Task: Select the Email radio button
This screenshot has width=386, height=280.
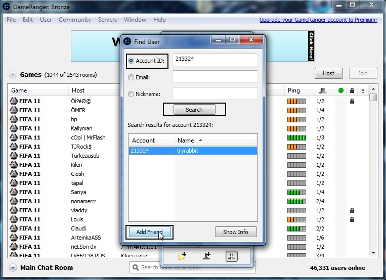Action: point(131,77)
